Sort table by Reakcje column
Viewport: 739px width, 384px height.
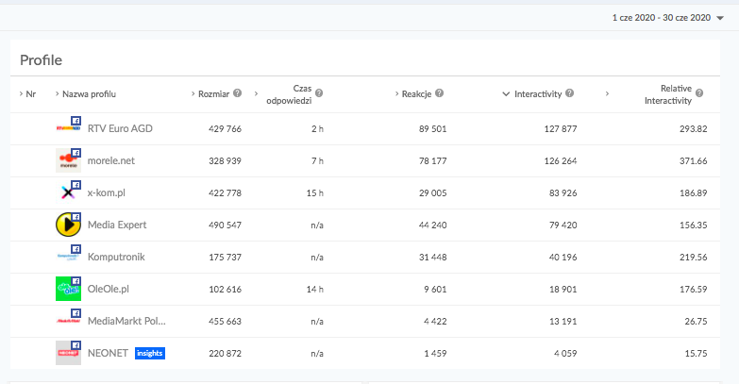(416, 94)
